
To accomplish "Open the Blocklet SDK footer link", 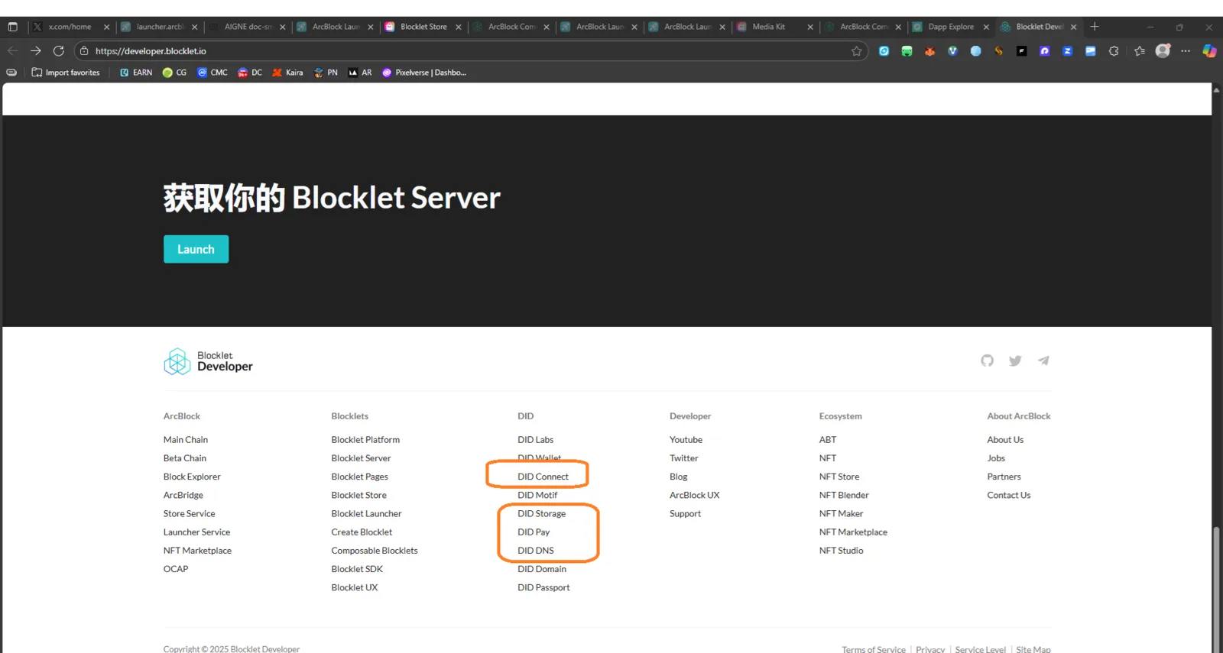I will point(357,569).
